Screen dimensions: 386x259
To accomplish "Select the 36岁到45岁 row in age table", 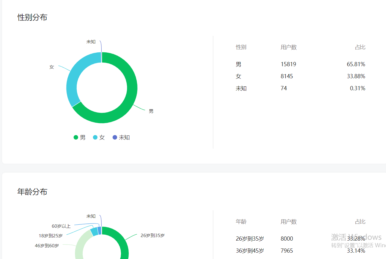I will coord(250,251).
